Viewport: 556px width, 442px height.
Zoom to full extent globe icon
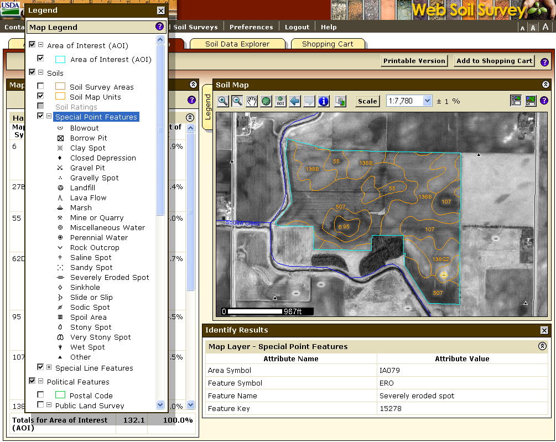266,101
